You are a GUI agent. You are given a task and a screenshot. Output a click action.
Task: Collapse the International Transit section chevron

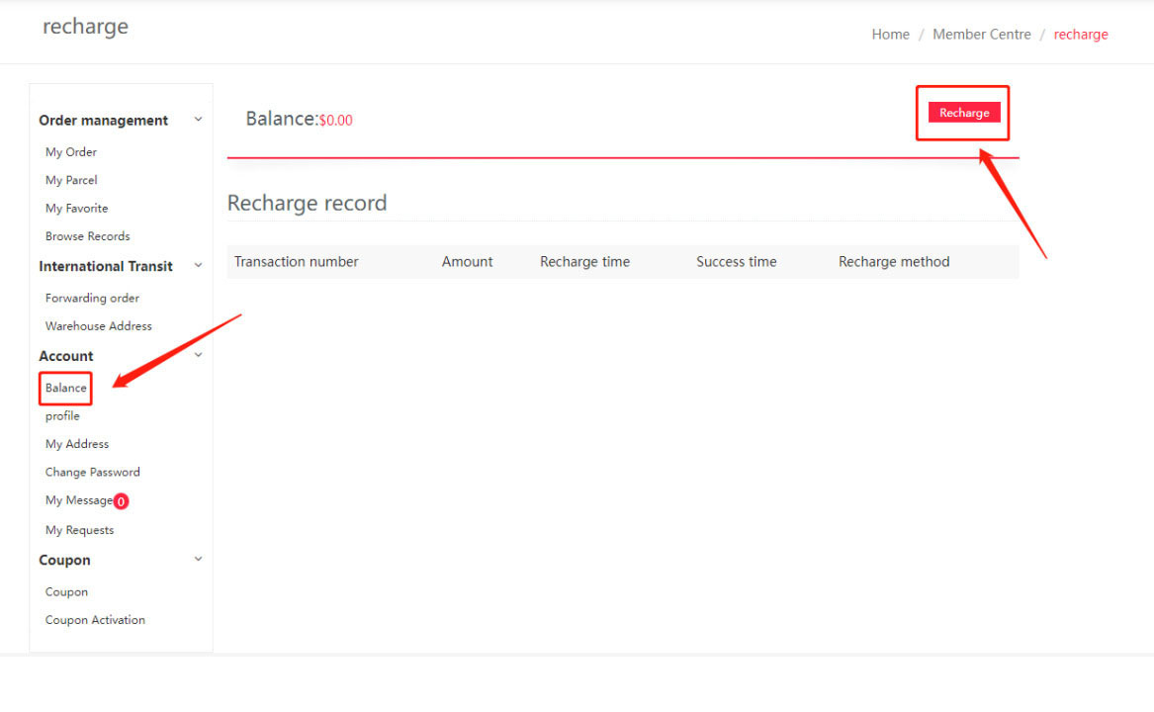point(198,265)
